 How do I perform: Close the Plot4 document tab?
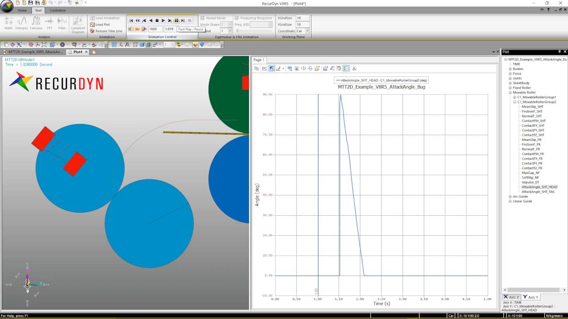[x=87, y=52]
